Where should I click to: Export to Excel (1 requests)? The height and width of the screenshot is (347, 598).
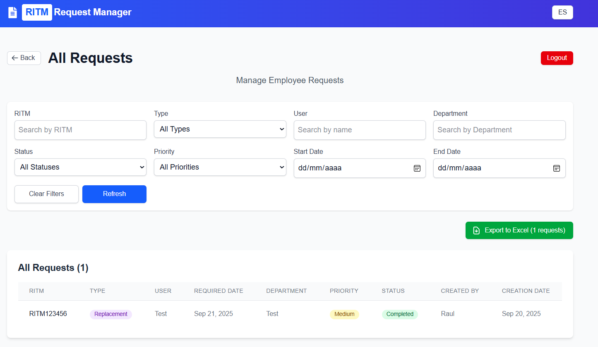(519, 230)
